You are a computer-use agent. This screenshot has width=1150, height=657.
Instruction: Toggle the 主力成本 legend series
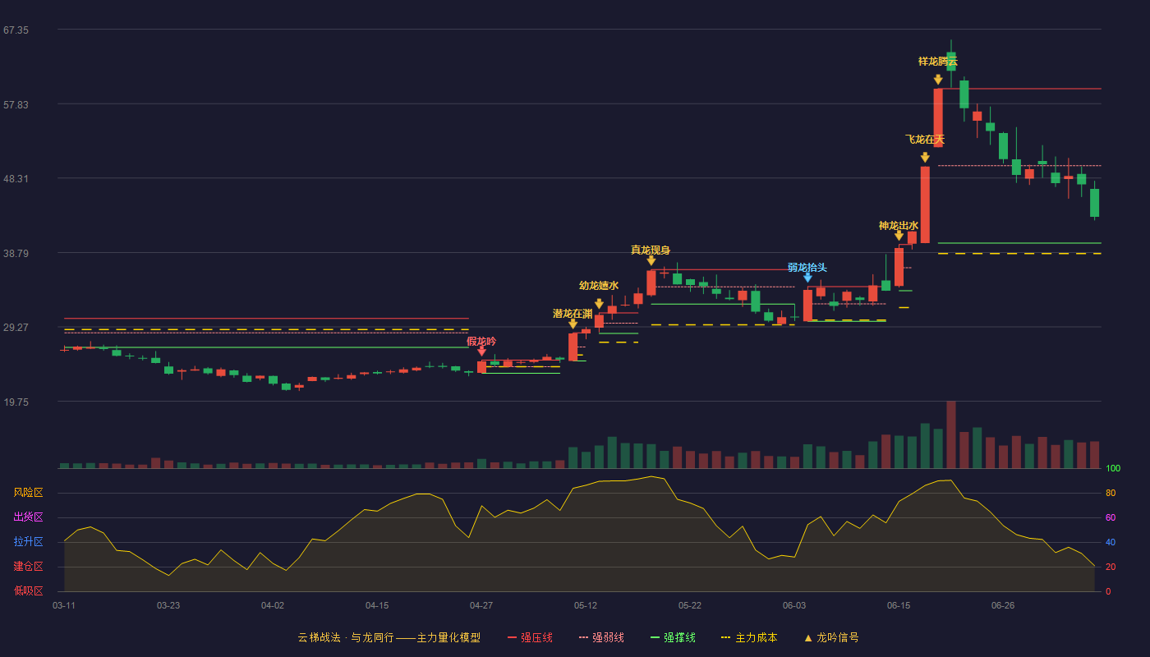pyautogui.click(x=749, y=637)
